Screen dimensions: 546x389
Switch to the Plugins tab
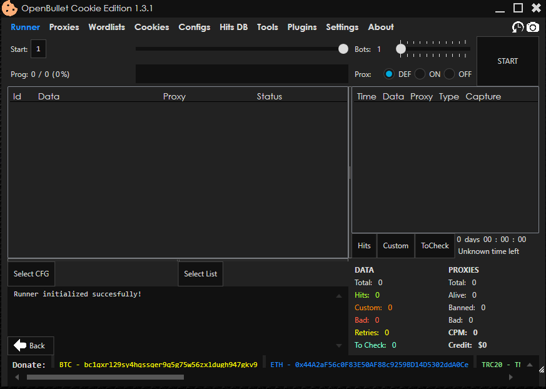point(302,27)
